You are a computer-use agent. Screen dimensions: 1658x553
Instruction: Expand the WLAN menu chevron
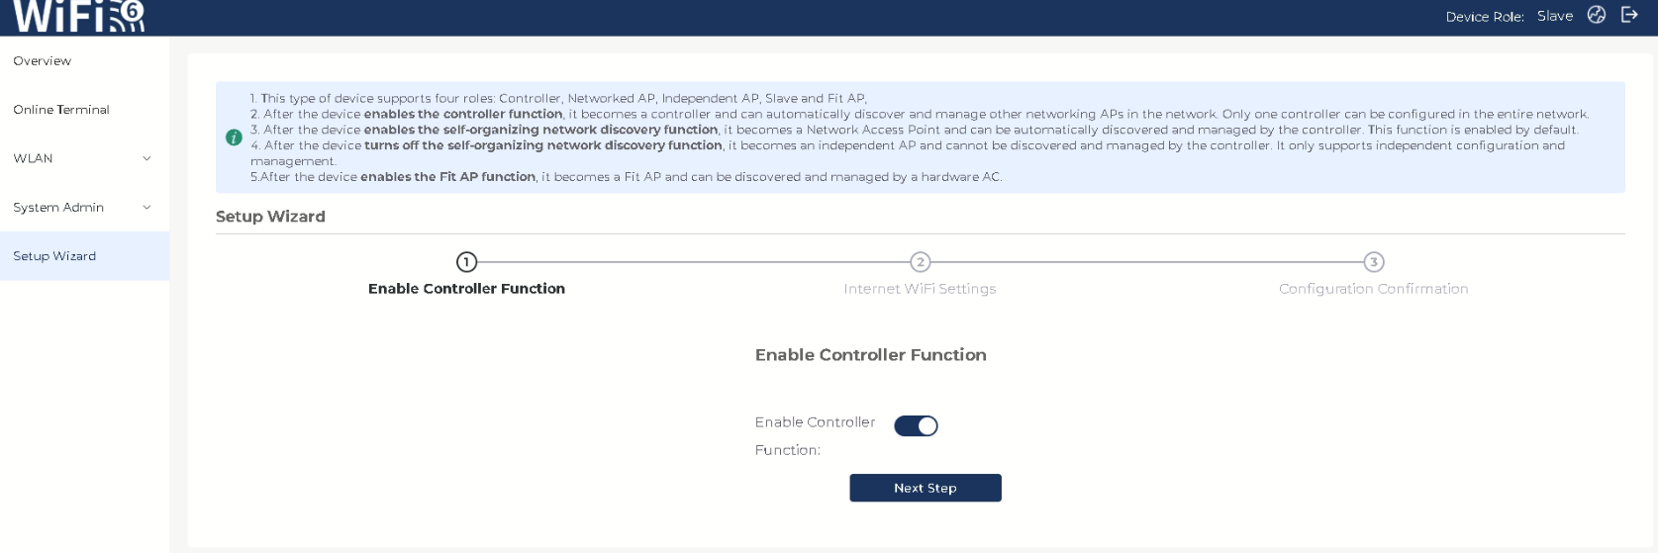tap(146, 158)
